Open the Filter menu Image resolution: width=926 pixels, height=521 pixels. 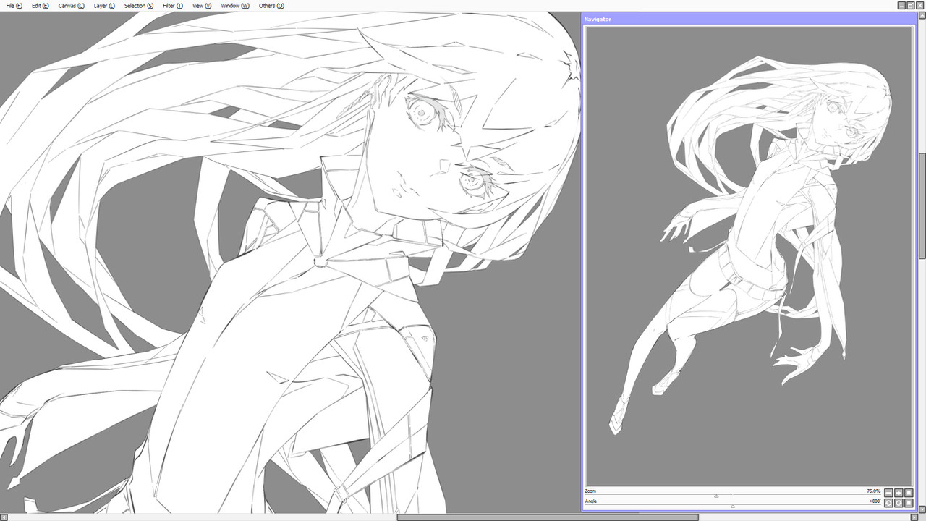(173, 6)
